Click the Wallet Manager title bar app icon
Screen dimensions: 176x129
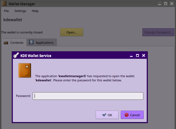tap(4, 4)
